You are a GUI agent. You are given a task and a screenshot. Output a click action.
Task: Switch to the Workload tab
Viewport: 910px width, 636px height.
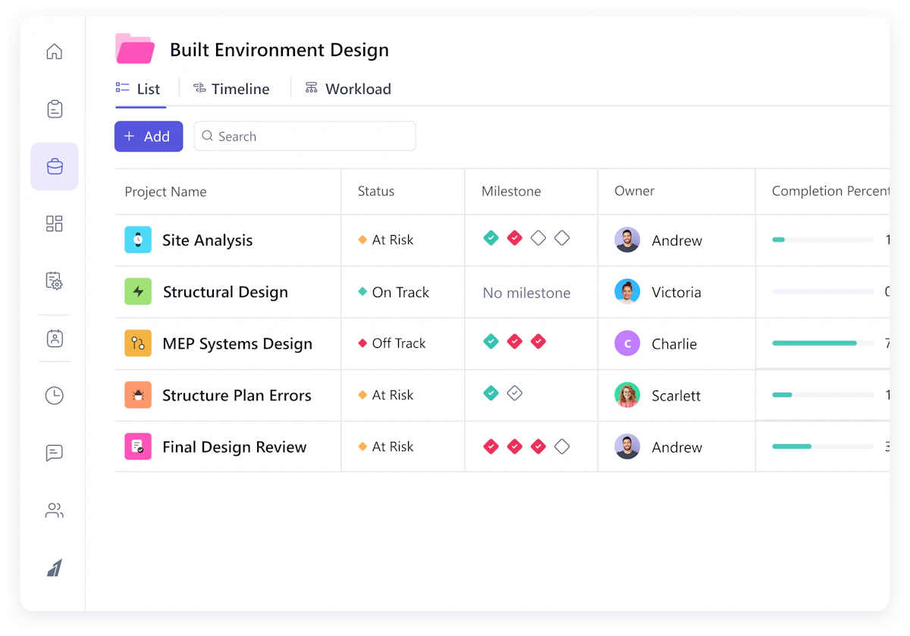coord(348,89)
